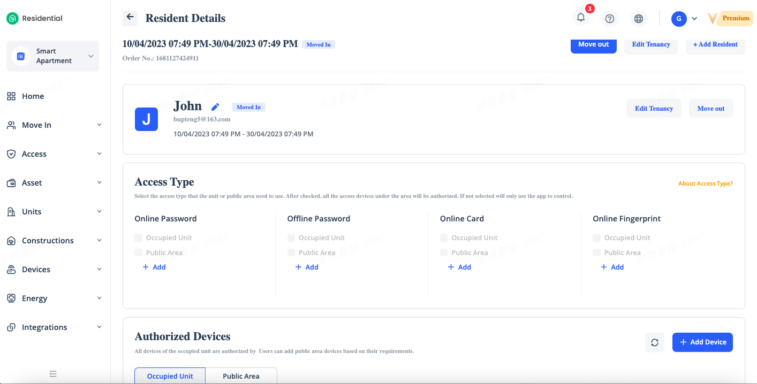Open the user account dropdown arrow
757x384 pixels.
click(694, 19)
